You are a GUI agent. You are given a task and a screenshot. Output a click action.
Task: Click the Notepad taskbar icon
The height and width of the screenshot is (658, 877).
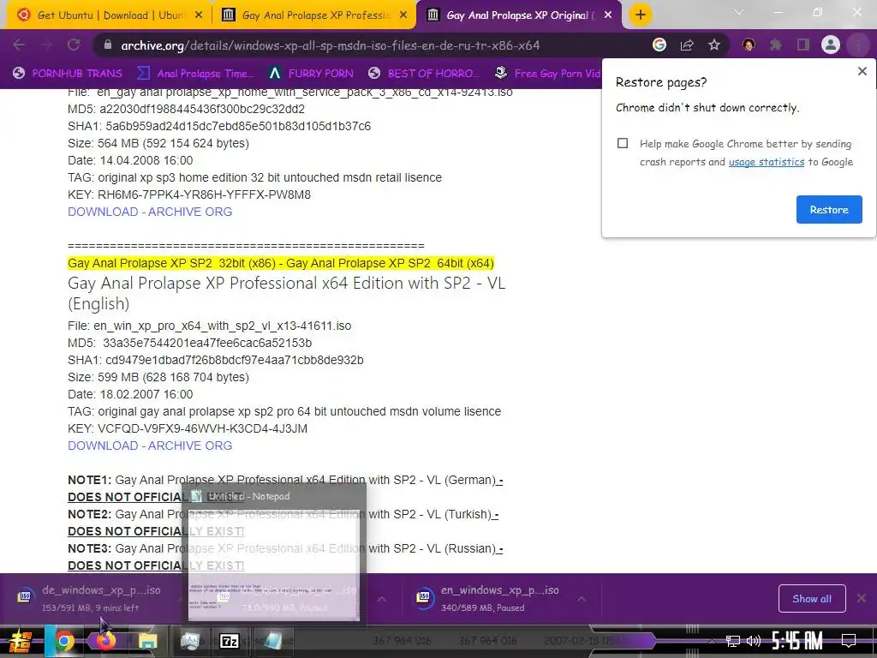pyautogui.click(x=272, y=641)
